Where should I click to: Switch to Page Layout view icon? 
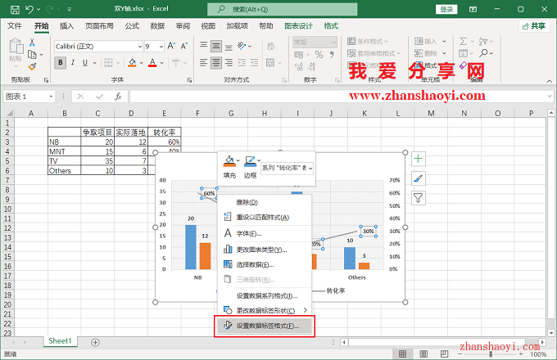423,353
